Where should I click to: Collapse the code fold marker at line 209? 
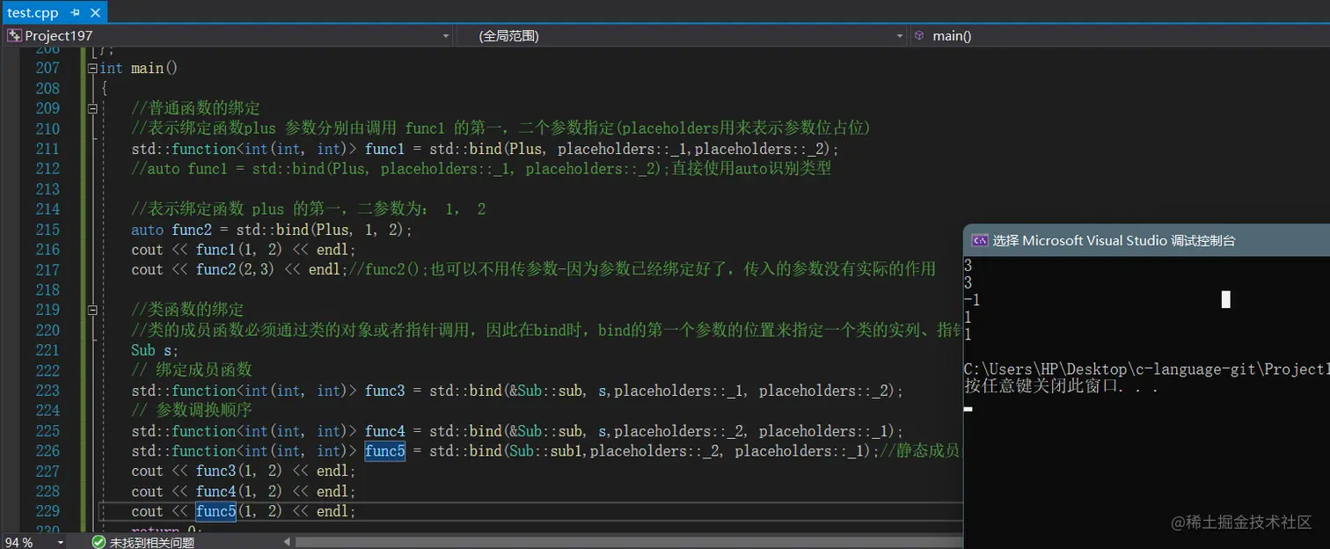coord(91,108)
